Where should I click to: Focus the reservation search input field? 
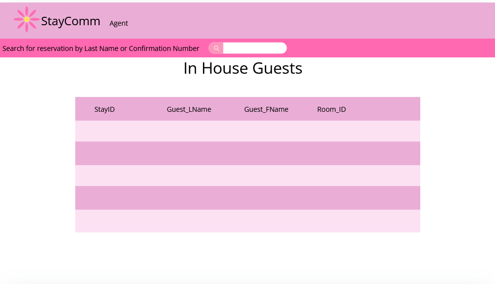click(x=254, y=48)
